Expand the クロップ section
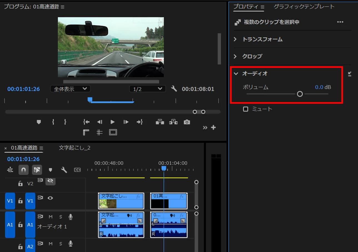 click(235, 56)
